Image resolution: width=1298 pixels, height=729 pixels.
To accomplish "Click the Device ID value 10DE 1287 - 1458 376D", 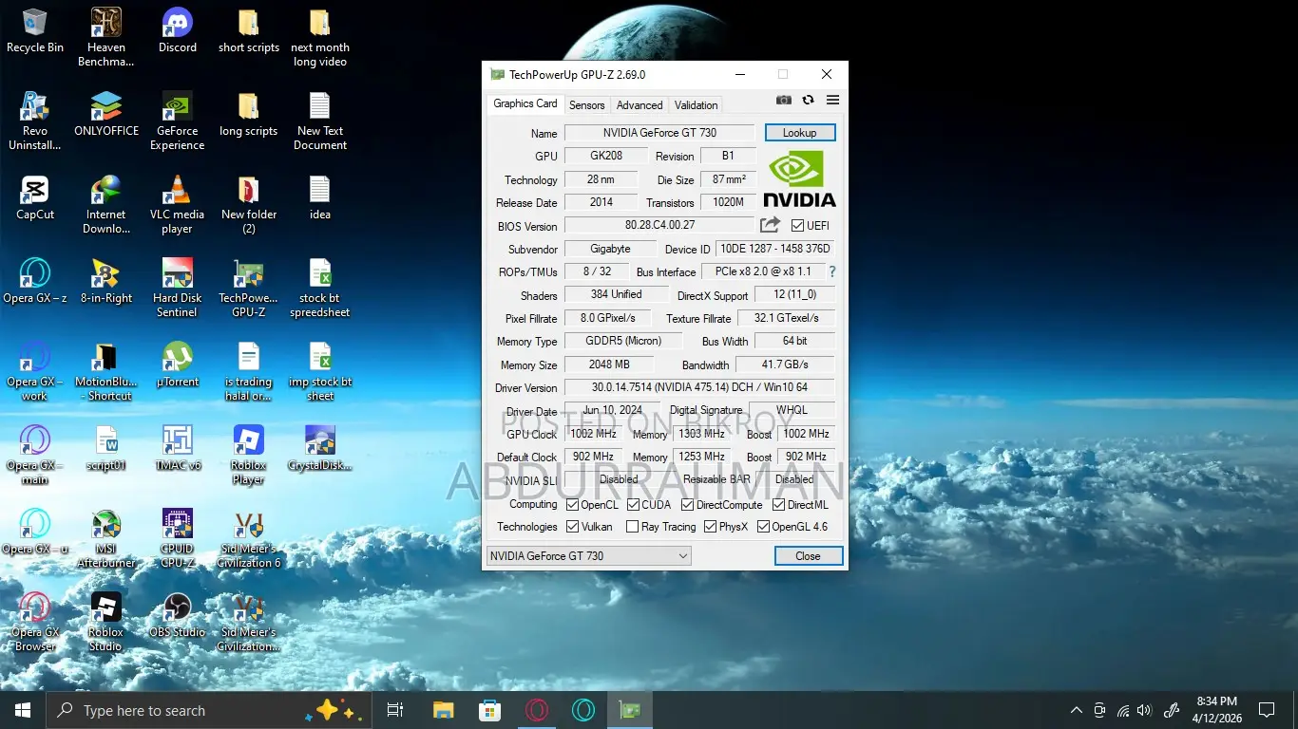I will point(775,249).
